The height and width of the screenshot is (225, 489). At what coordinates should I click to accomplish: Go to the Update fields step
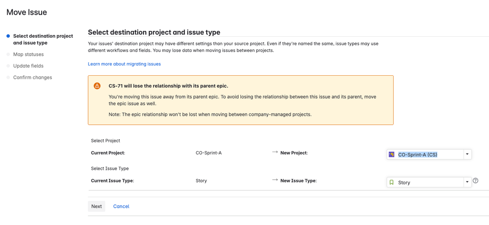pos(28,66)
